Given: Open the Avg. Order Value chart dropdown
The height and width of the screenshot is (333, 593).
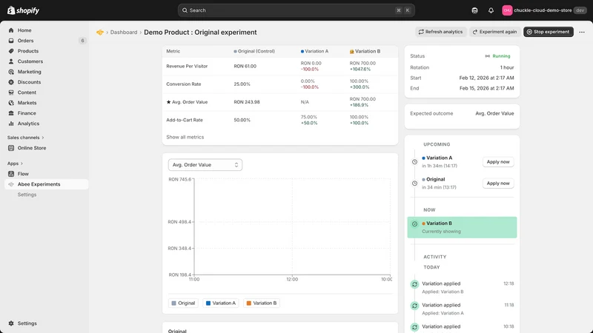Looking at the screenshot, I should click(x=205, y=164).
